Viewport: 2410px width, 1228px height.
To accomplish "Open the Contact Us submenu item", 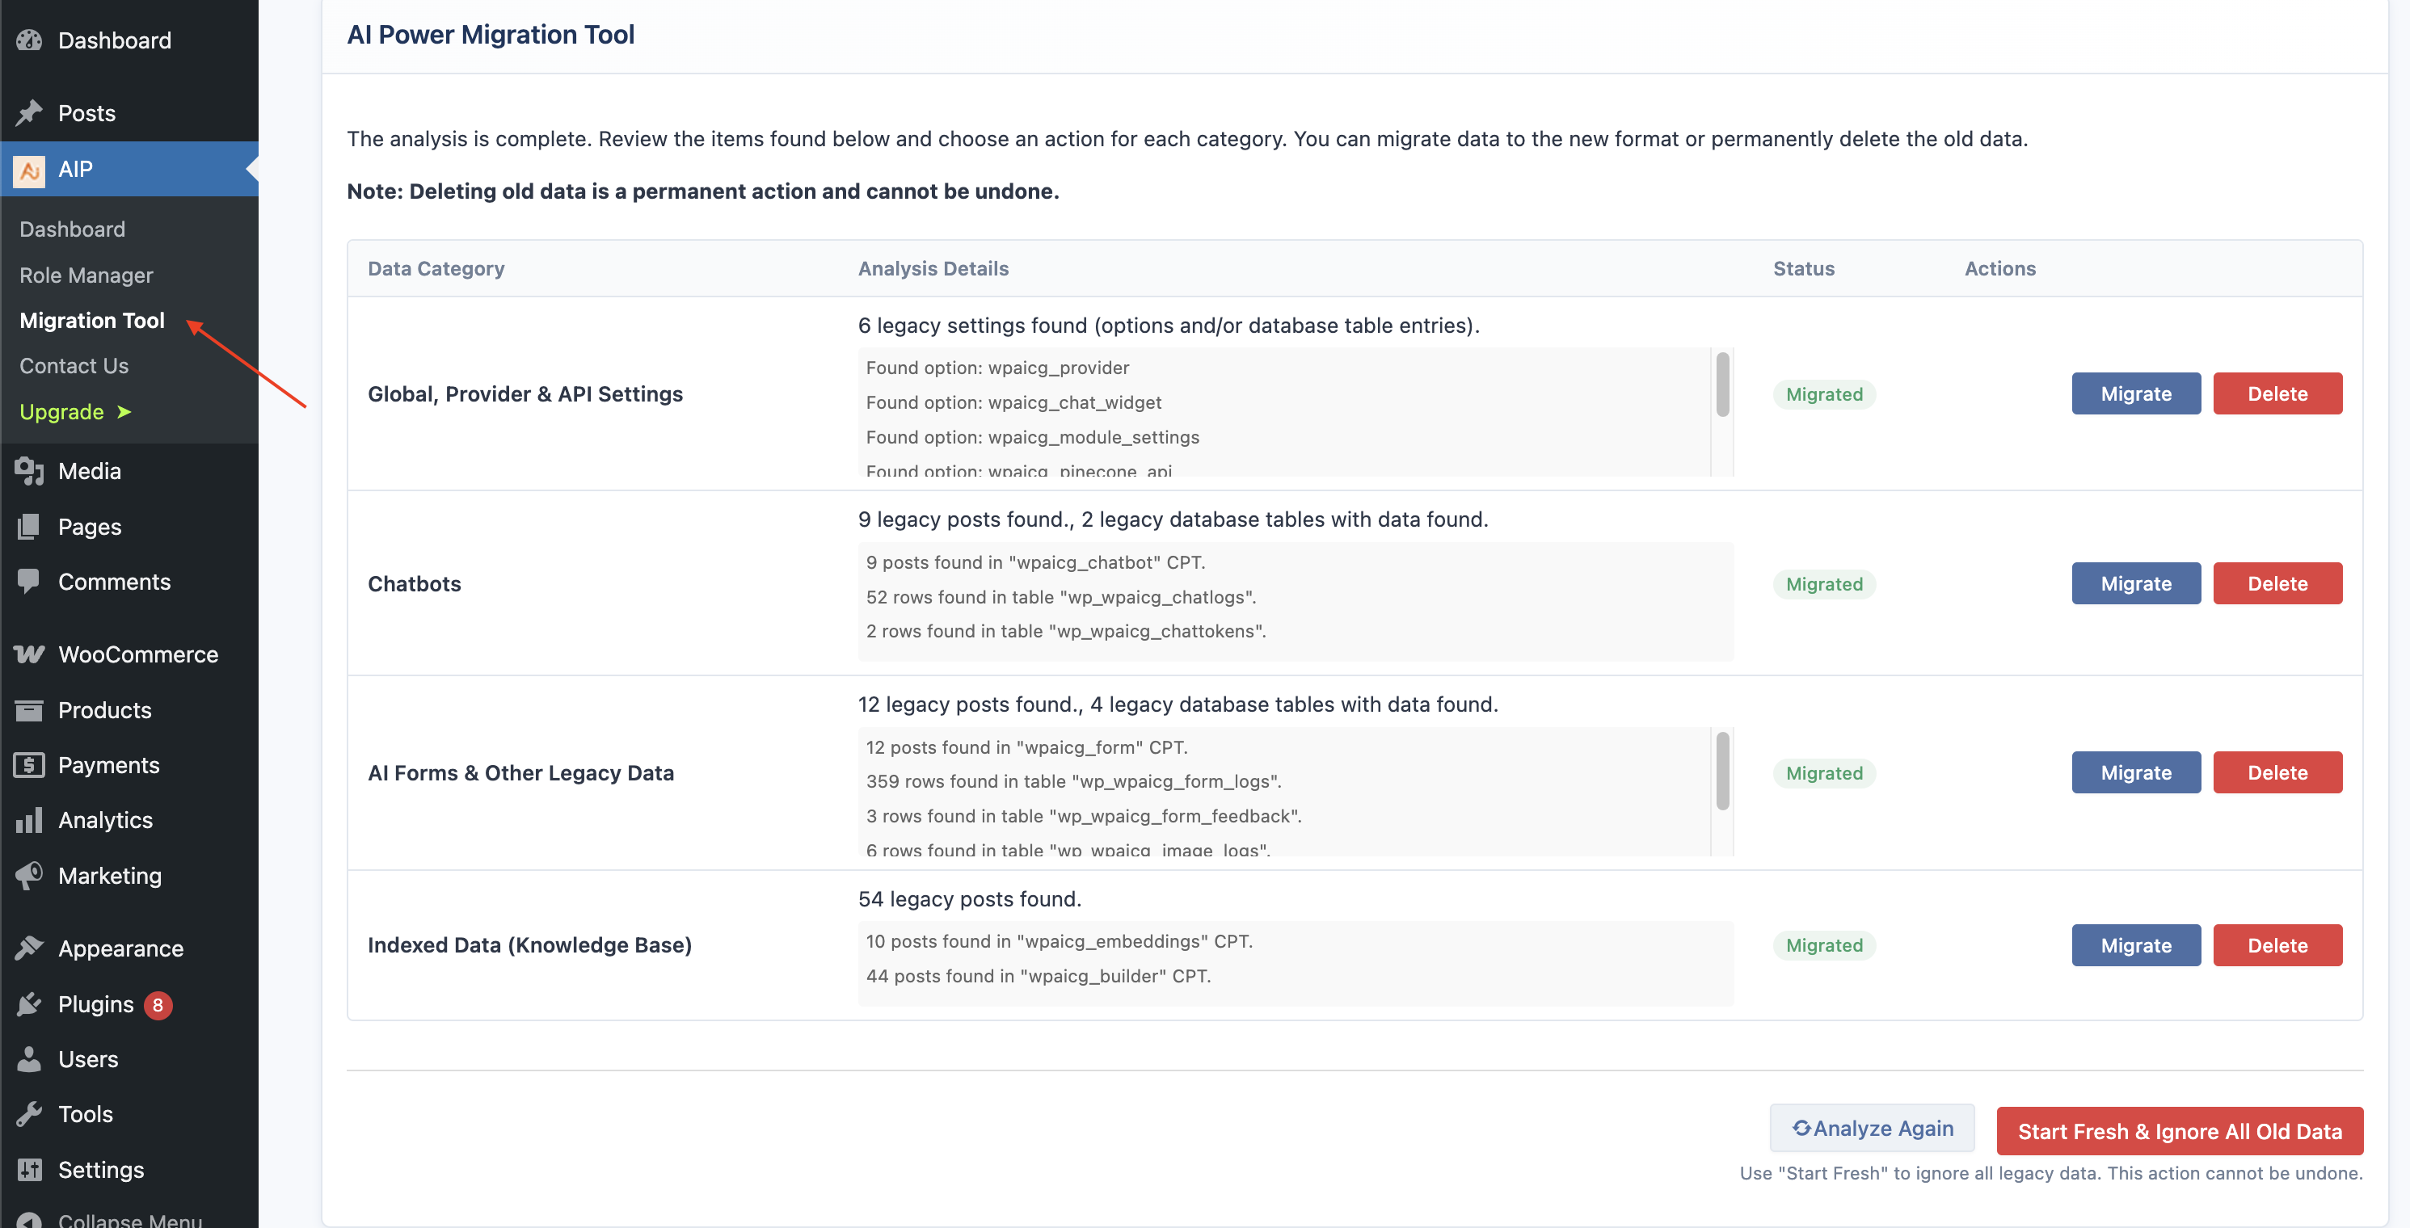I will pyautogui.click(x=74, y=367).
